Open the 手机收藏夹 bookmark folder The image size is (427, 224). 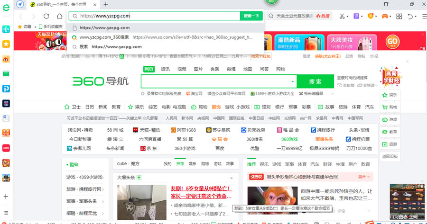coord(51,27)
